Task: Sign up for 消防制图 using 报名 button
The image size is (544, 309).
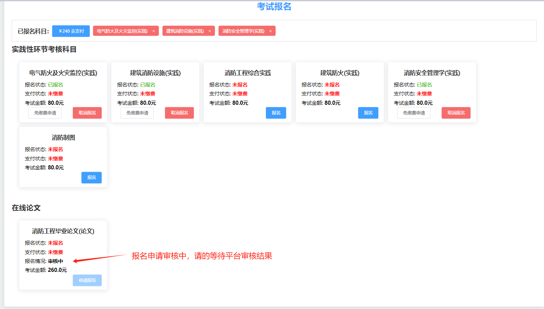Action: [x=91, y=178]
